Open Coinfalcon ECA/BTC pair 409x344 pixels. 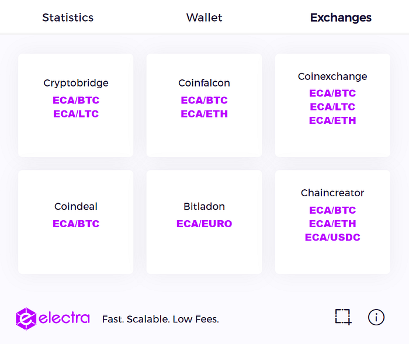[x=204, y=100]
